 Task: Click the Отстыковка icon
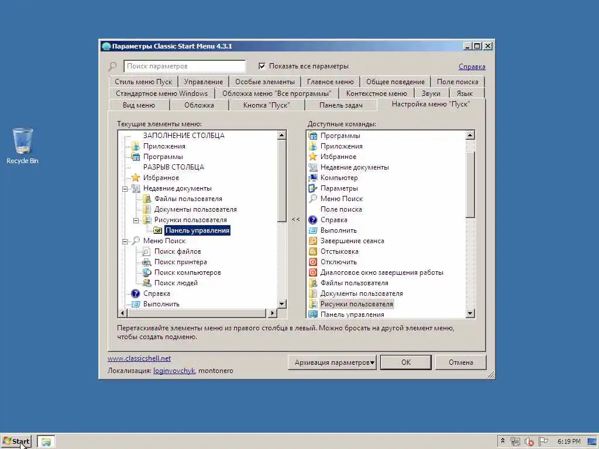coord(313,251)
